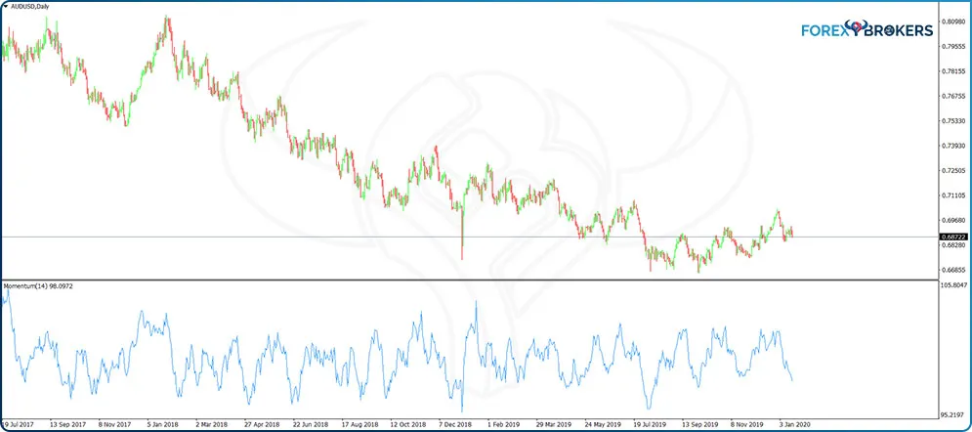Click the 5 Jan 2018 date label

pos(164,426)
